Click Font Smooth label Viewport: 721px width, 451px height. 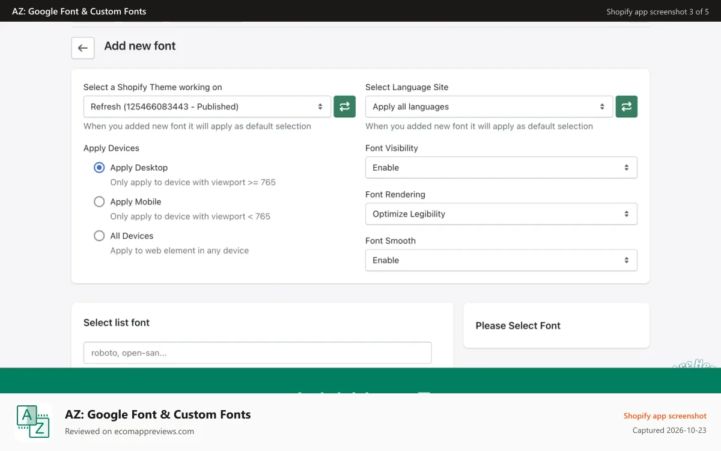[391, 241]
